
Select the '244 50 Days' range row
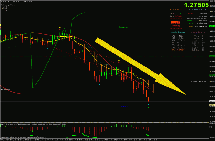[x=178, y=47]
